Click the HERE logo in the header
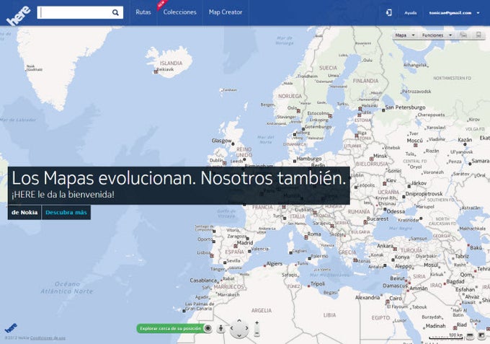The image size is (490, 344). coord(19,15)
